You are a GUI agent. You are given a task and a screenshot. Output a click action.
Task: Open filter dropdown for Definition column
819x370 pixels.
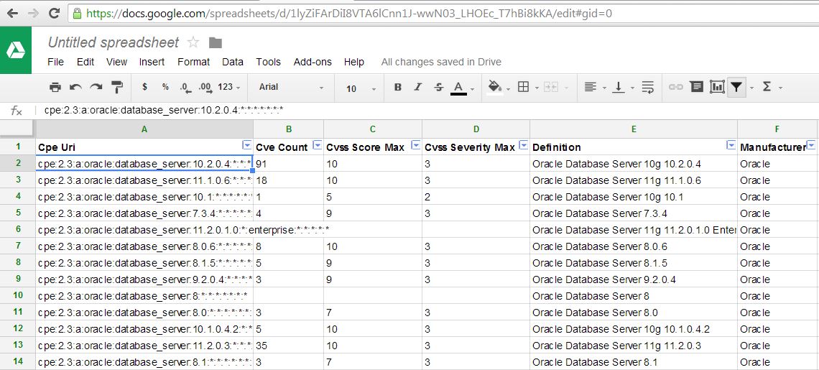tap(731, 144)
